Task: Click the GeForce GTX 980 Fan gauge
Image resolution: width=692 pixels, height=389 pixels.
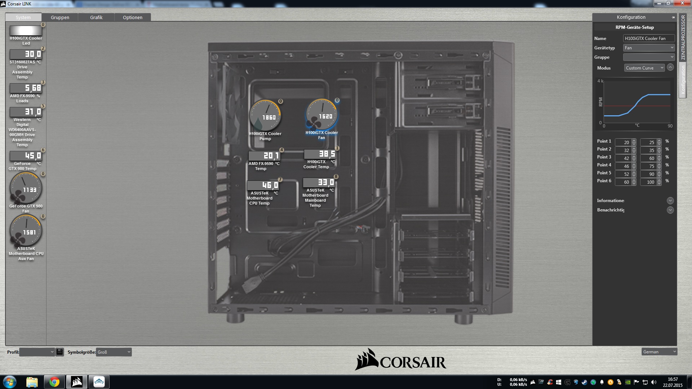Action: click(26, 188)
